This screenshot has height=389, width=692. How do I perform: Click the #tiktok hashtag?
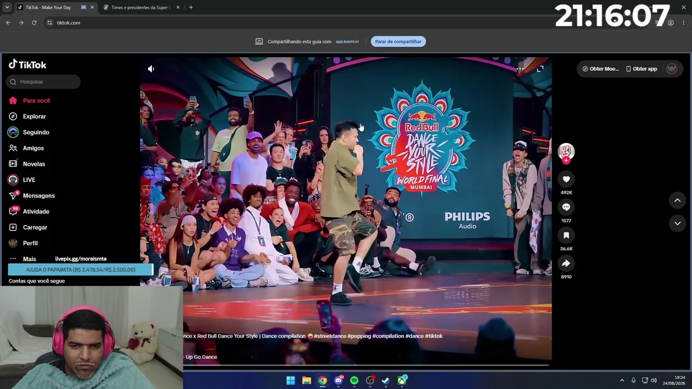point(434,336)
